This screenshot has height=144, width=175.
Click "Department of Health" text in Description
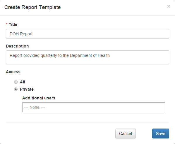(x=90, y=55)
